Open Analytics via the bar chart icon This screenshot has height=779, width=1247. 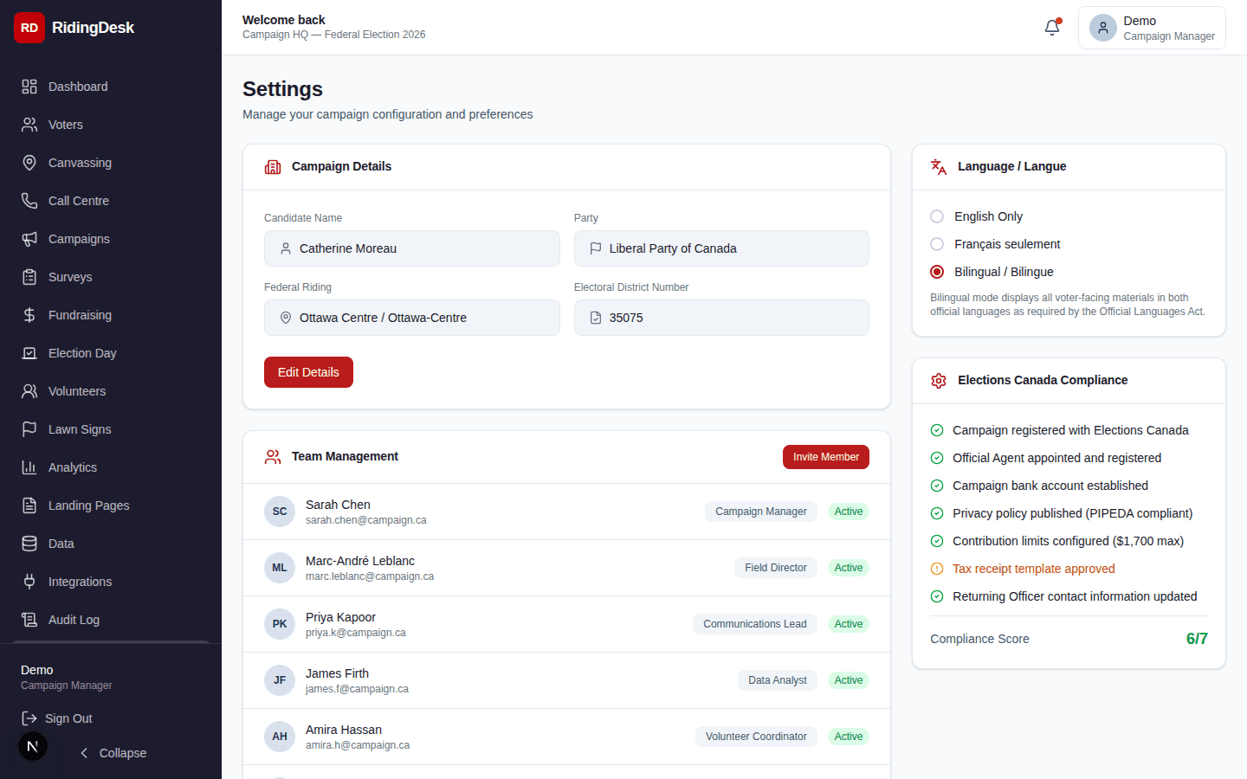click(29, 467)
